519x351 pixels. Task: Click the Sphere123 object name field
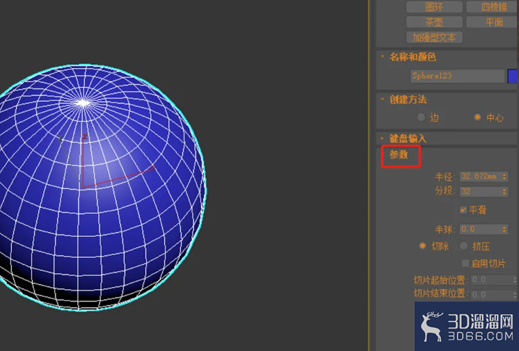(x=457, y=76)
